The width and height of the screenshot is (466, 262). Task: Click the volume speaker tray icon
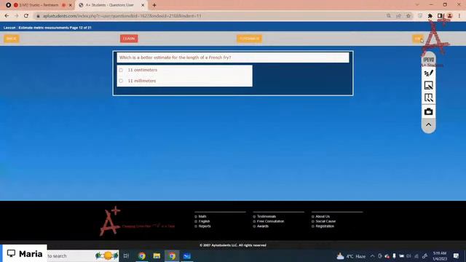click(x=408, y=256)
